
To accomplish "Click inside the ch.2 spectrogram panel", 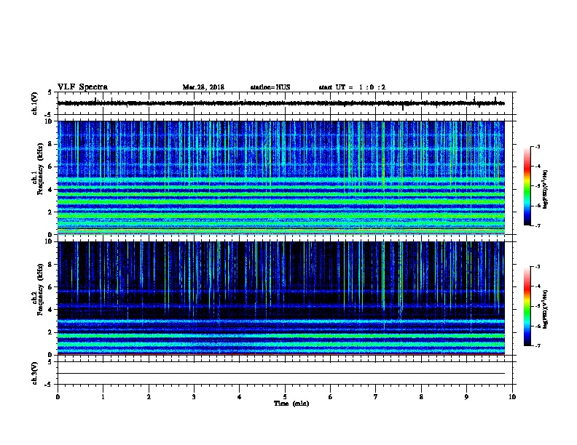I will [x=281, y=298].
